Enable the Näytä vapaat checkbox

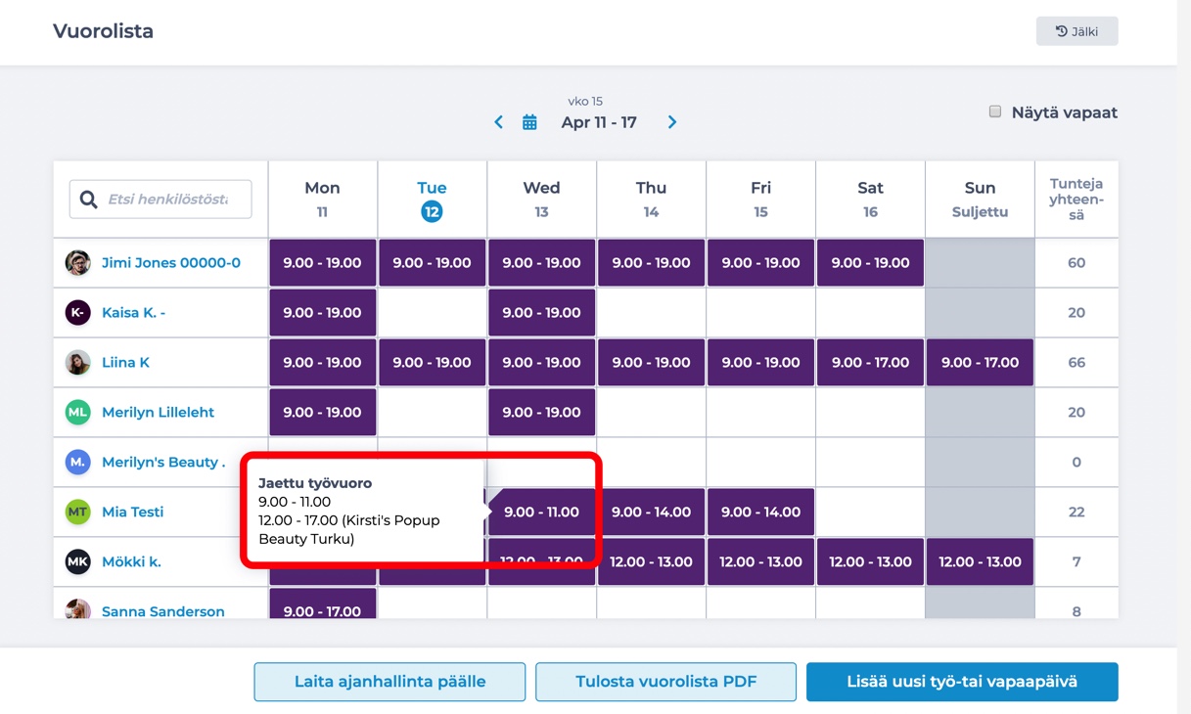point(995,112)
